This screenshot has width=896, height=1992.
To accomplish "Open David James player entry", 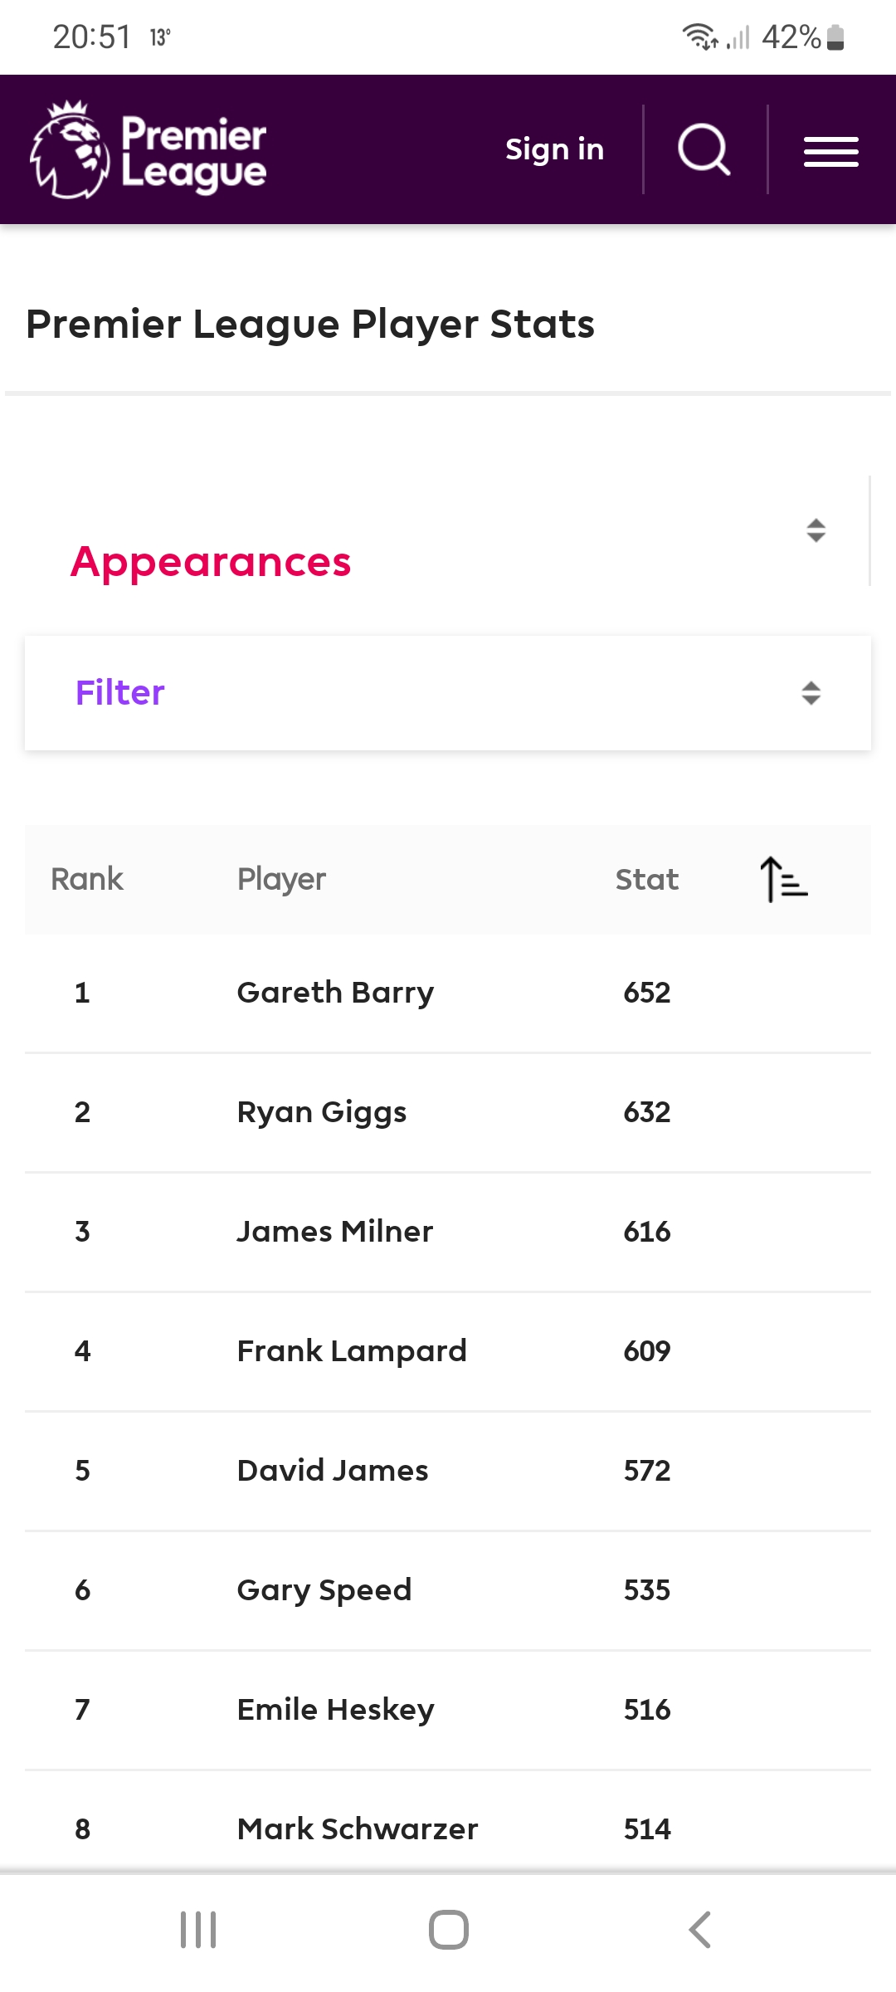I will [333, 1471].
